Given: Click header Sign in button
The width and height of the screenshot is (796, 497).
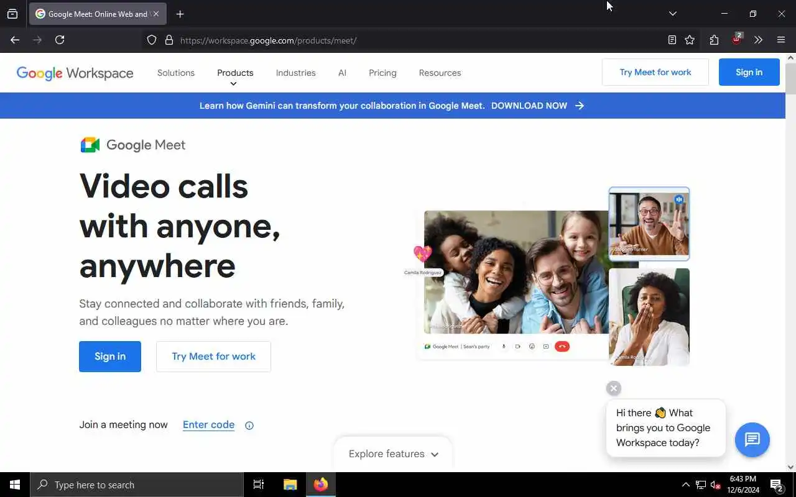Looking at the screenshot, I should 749,72.
